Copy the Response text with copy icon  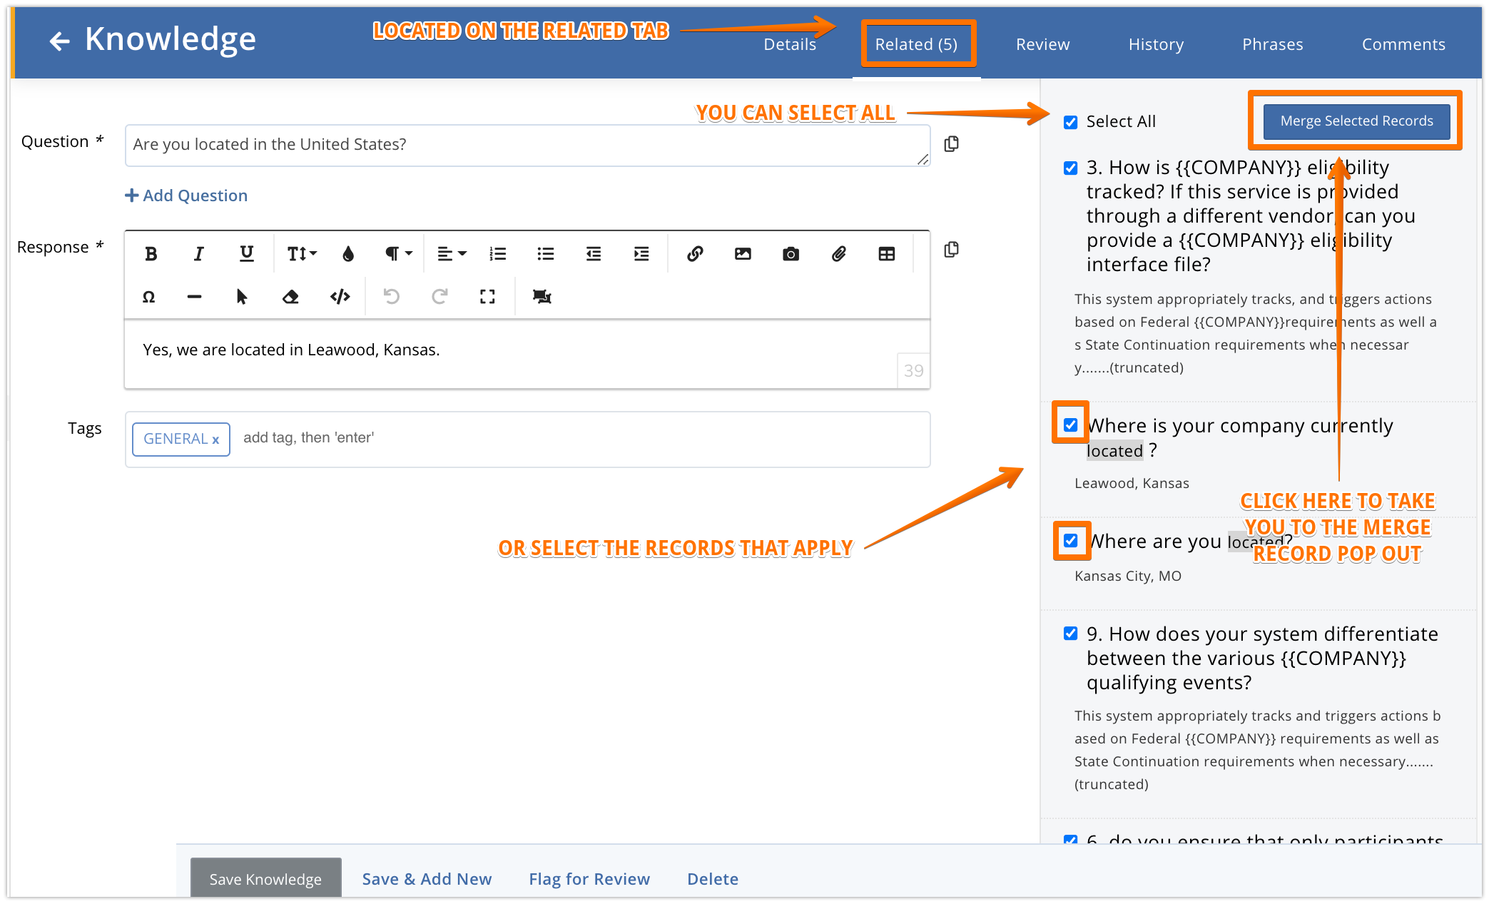pos(951,250)
